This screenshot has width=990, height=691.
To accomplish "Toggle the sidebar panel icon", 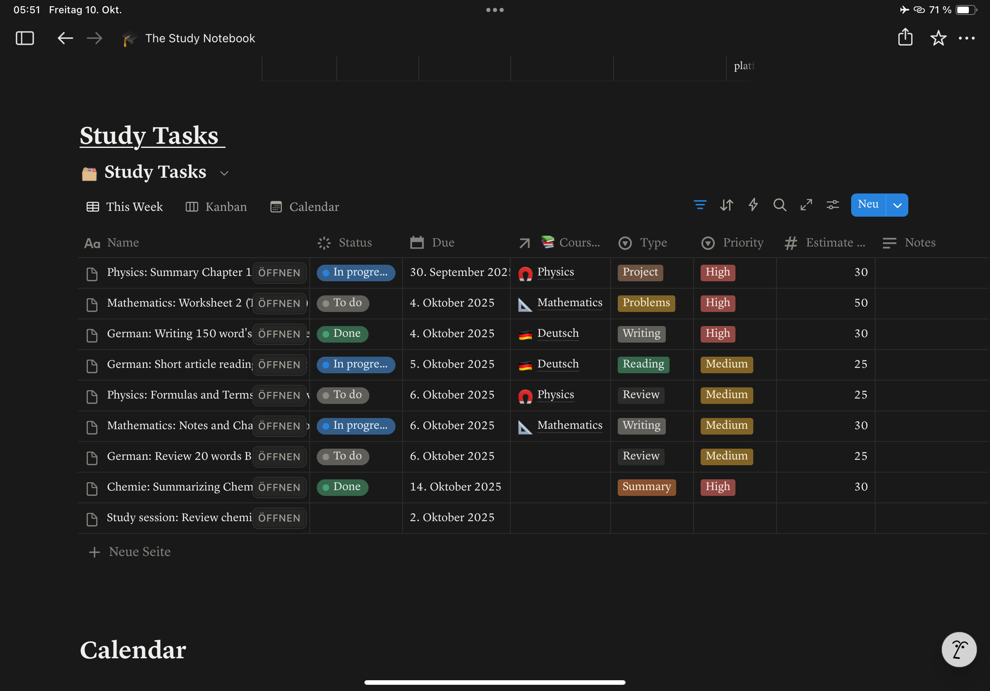I will (24, 38).
